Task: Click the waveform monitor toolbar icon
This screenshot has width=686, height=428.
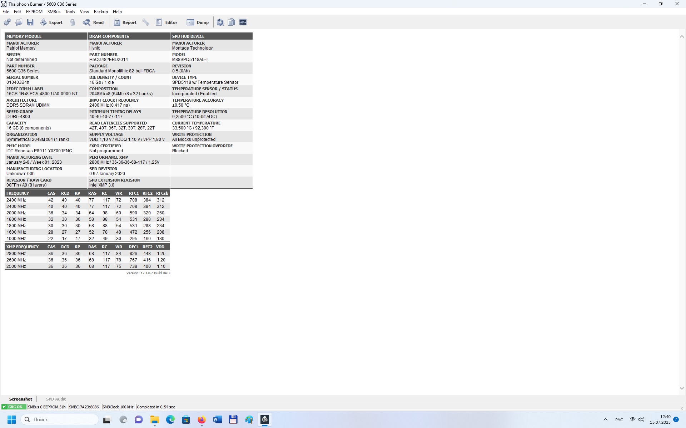Action: point(243,22)
